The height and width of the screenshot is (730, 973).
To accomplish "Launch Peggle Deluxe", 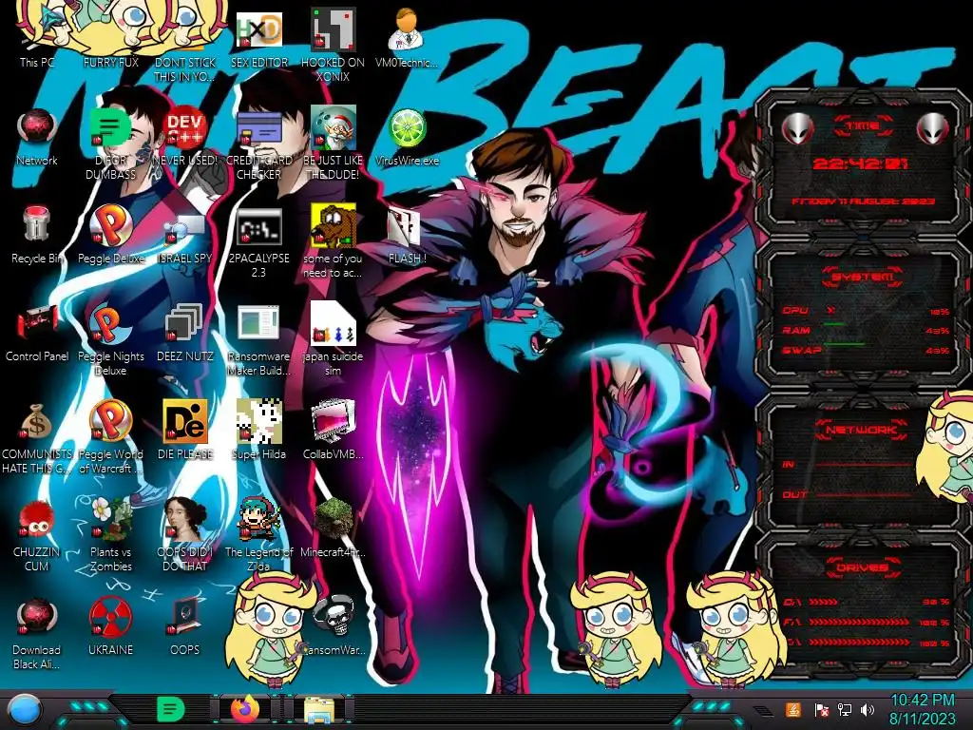I will (111, 235).
